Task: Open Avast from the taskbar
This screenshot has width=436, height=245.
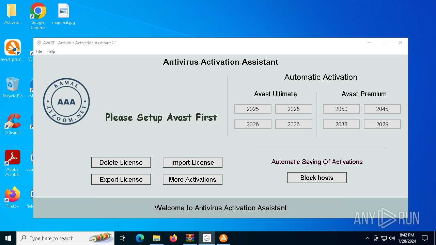Action: [223, 238]
